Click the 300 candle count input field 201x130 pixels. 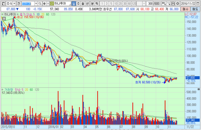(150, 3)
